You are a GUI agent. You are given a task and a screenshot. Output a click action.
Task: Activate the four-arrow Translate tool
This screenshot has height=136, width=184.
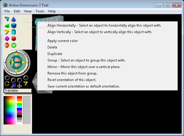point(19,86)
